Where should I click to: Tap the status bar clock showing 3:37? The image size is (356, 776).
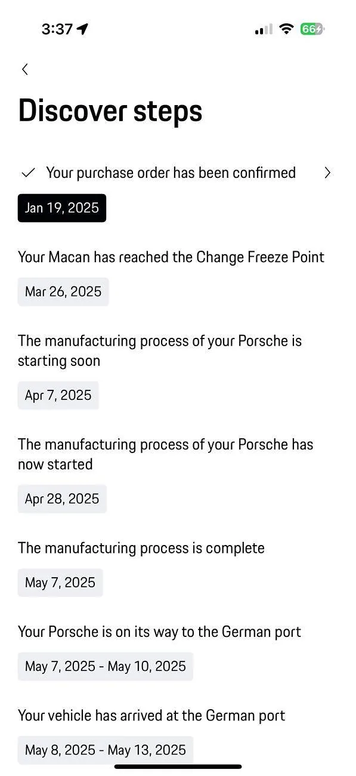[57, 29]
